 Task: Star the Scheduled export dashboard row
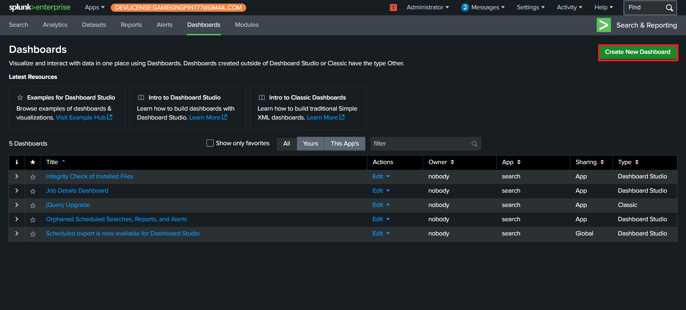coord(33,234)
